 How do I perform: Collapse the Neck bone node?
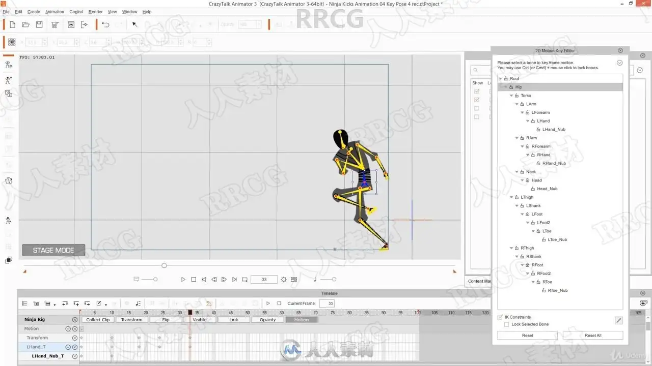[517, 172]
